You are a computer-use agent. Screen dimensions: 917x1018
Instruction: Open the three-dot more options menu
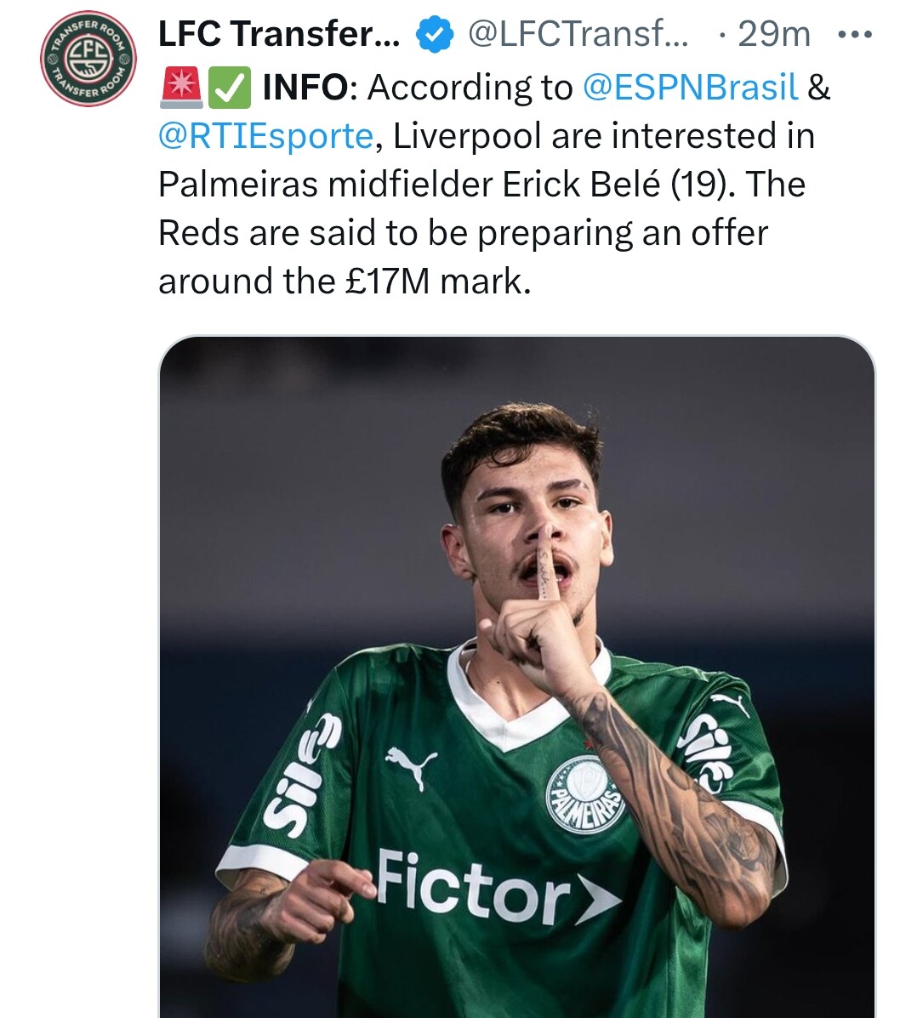[x=854, y=35]
